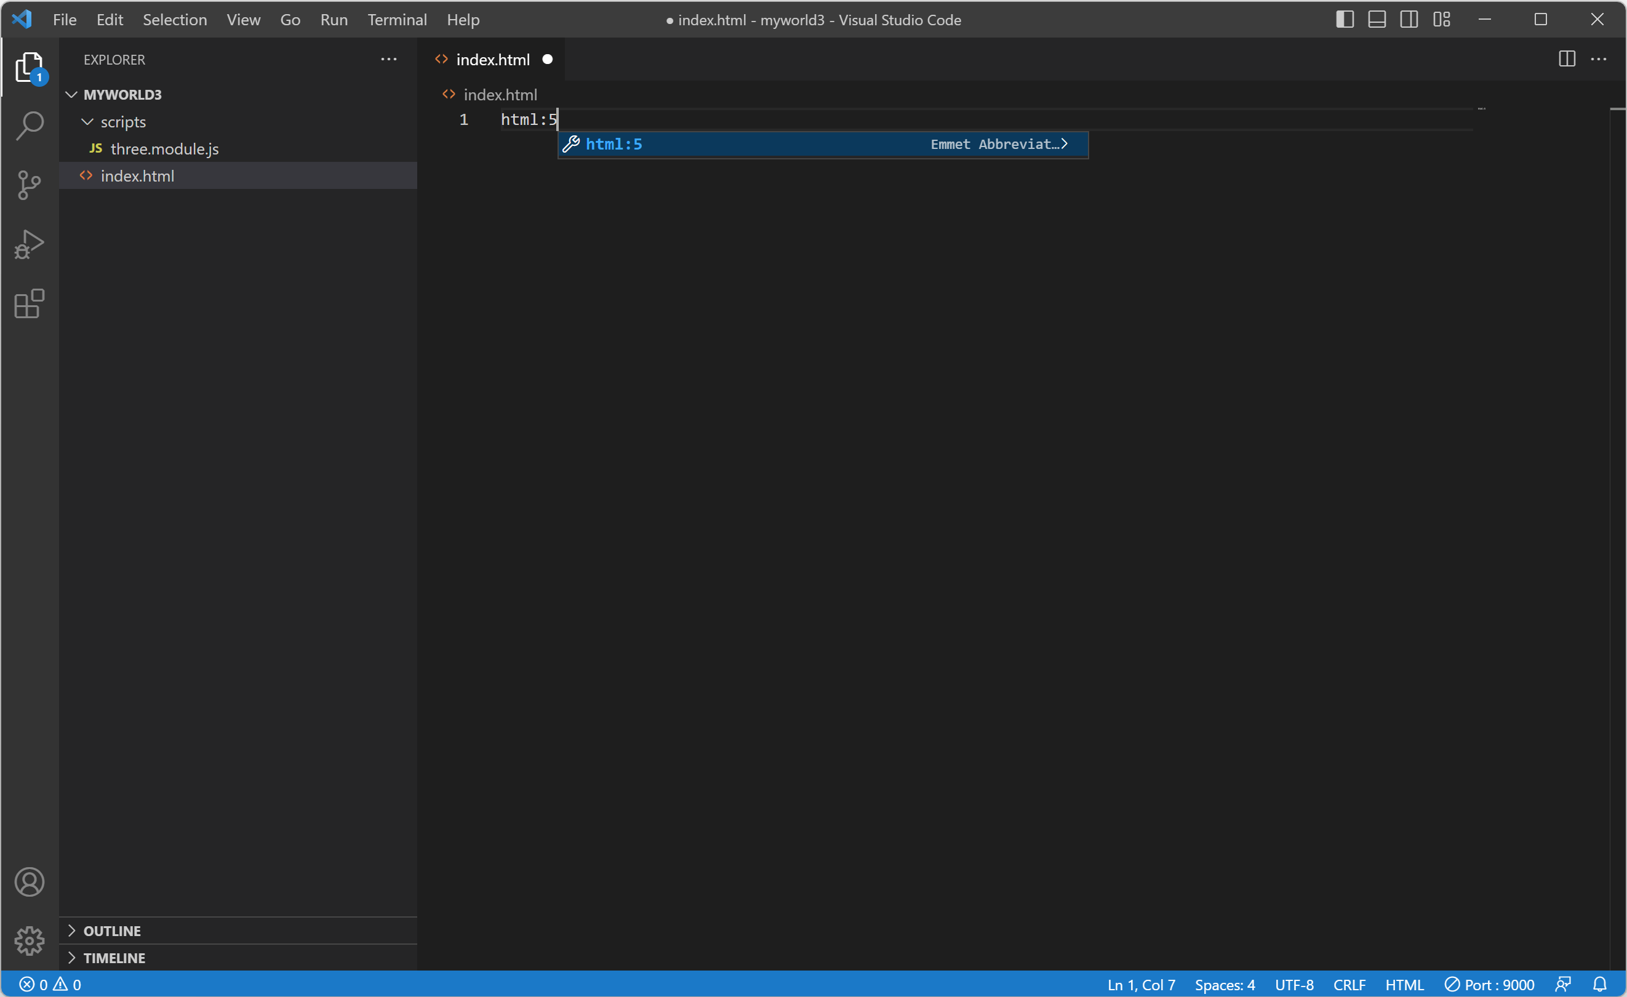Change CRLF line ending setting
Image resolution: width=1627 pixels, height=997 pixels.
[1349, 985]
